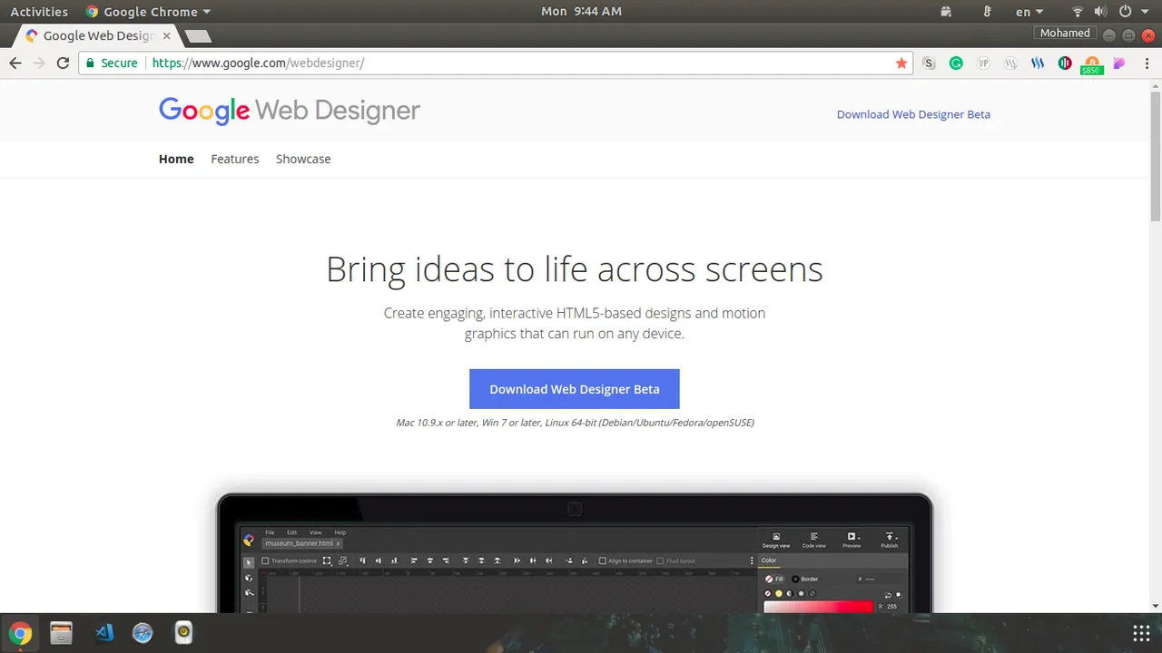Image resolution: width=1162 pixels, height=653 pixels.
Task: Open the Features navigation tab
Action: pos(235,159)
